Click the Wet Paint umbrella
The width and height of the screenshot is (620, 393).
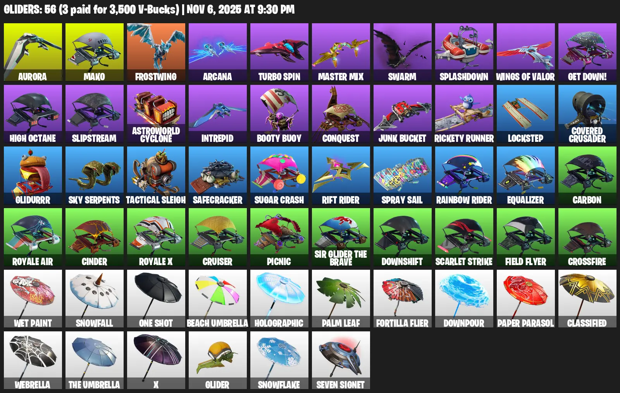[x=33, y=299]
